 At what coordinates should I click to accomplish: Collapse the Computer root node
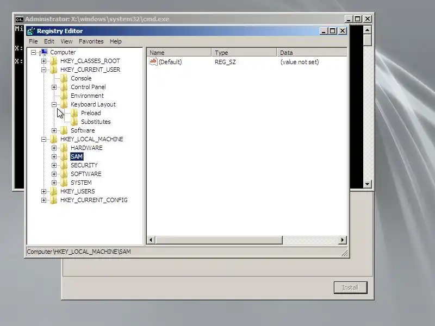34,52
